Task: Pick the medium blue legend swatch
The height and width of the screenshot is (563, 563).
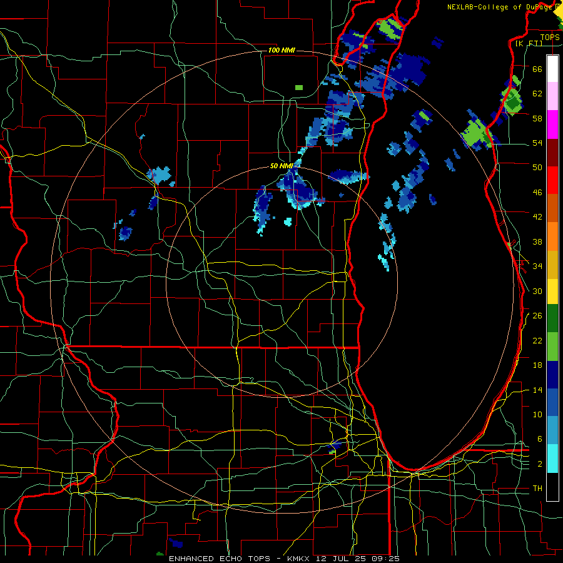Action: coord(552,402)
